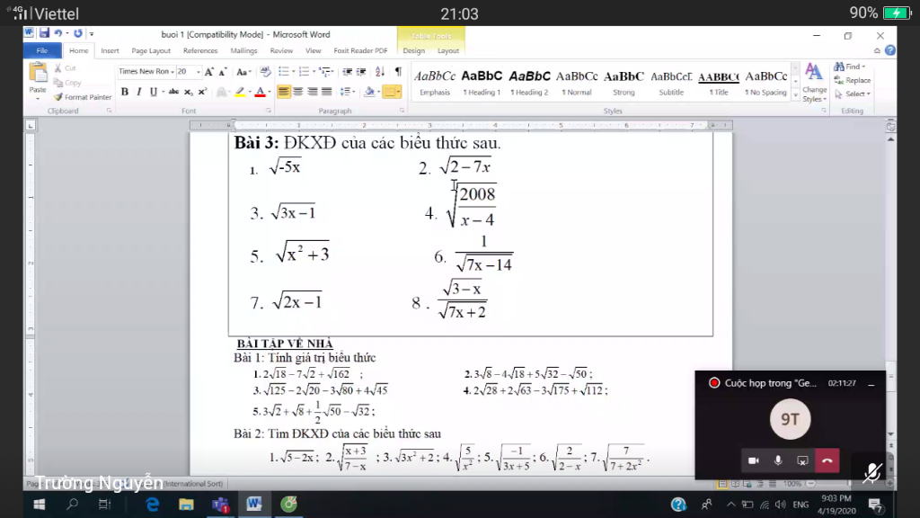Screen dimensions: 920x518
Task: Switch to the Review tab
Action: 281,50
